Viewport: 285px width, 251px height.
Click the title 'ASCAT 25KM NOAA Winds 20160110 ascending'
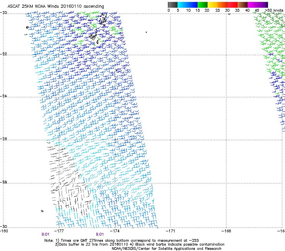click(x=55, y=7)
